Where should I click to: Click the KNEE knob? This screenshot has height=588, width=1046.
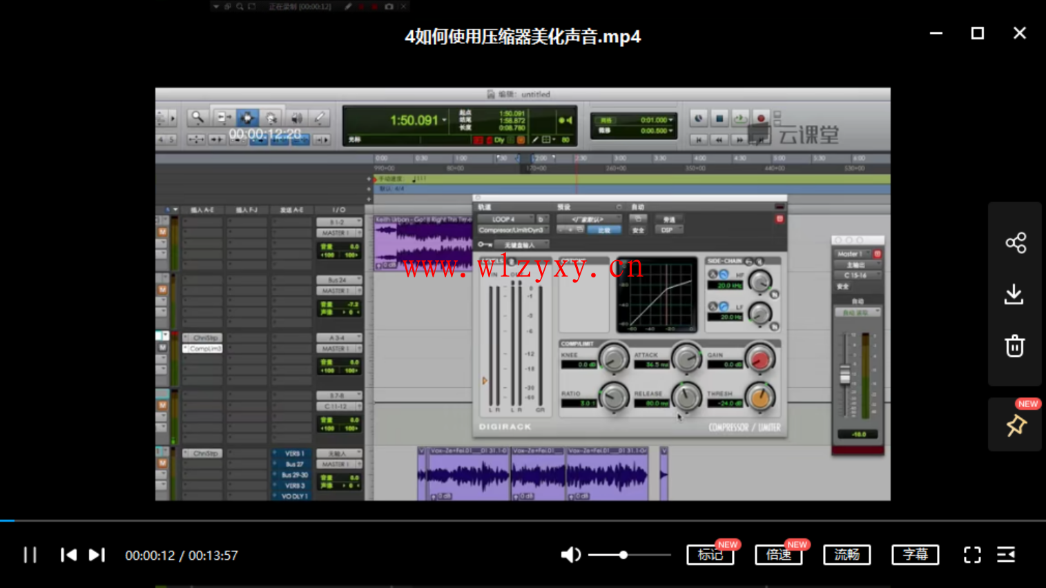coord(613,358)
